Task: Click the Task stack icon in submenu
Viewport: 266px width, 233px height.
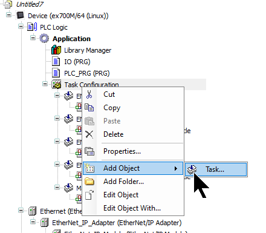Action: 192,169
